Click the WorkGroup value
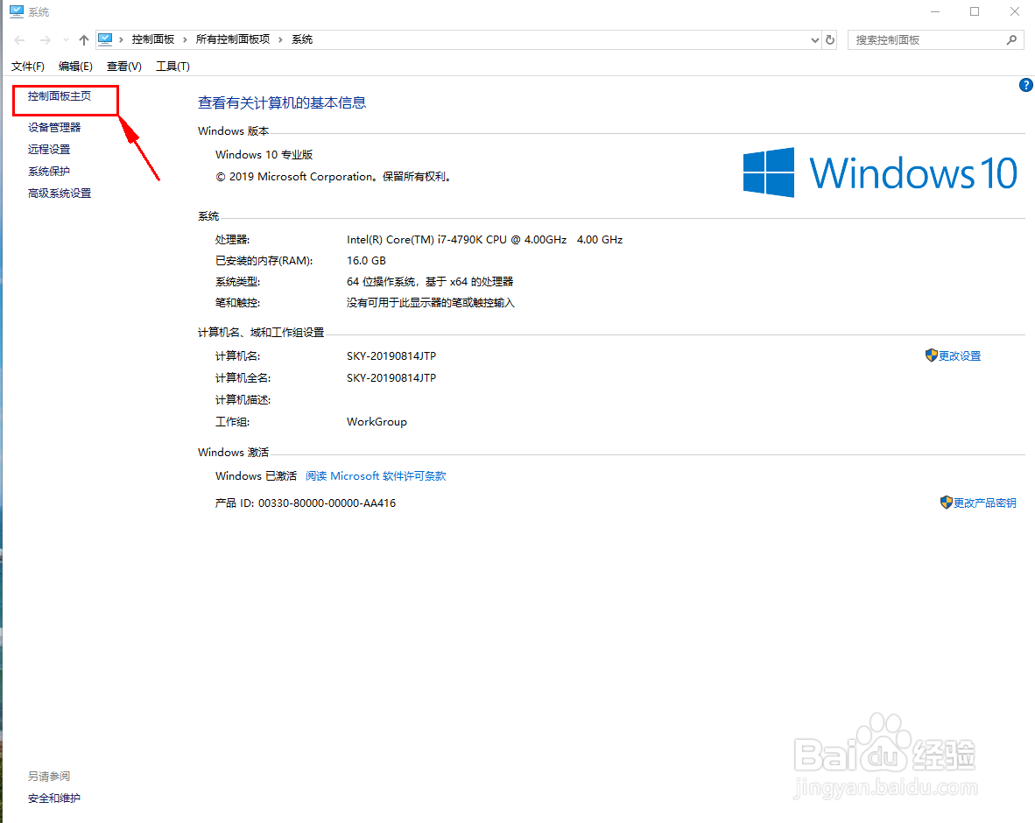Viewport: 1035px width, 823px height. (377, 422)
